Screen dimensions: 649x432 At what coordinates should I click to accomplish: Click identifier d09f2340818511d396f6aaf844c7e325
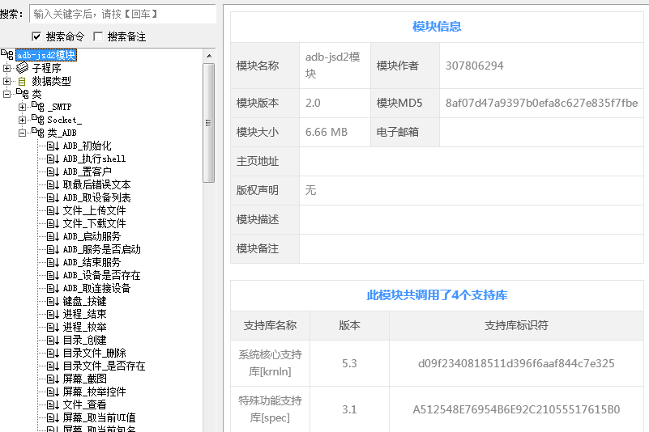coord(516,363)
